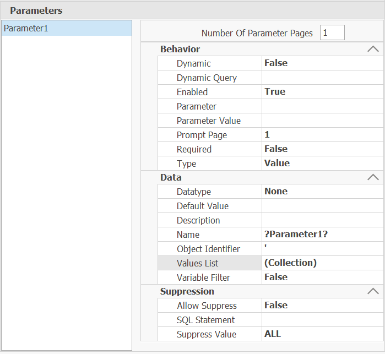The image size is (385, 354).
Task: Click the Object Identifier value cell
Action: pos(322,249)
